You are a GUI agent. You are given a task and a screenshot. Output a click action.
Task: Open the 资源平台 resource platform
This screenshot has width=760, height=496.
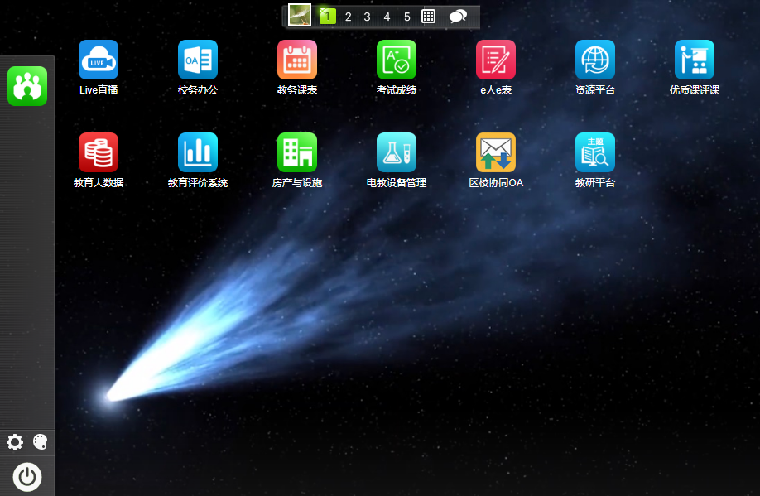(595, 60)
